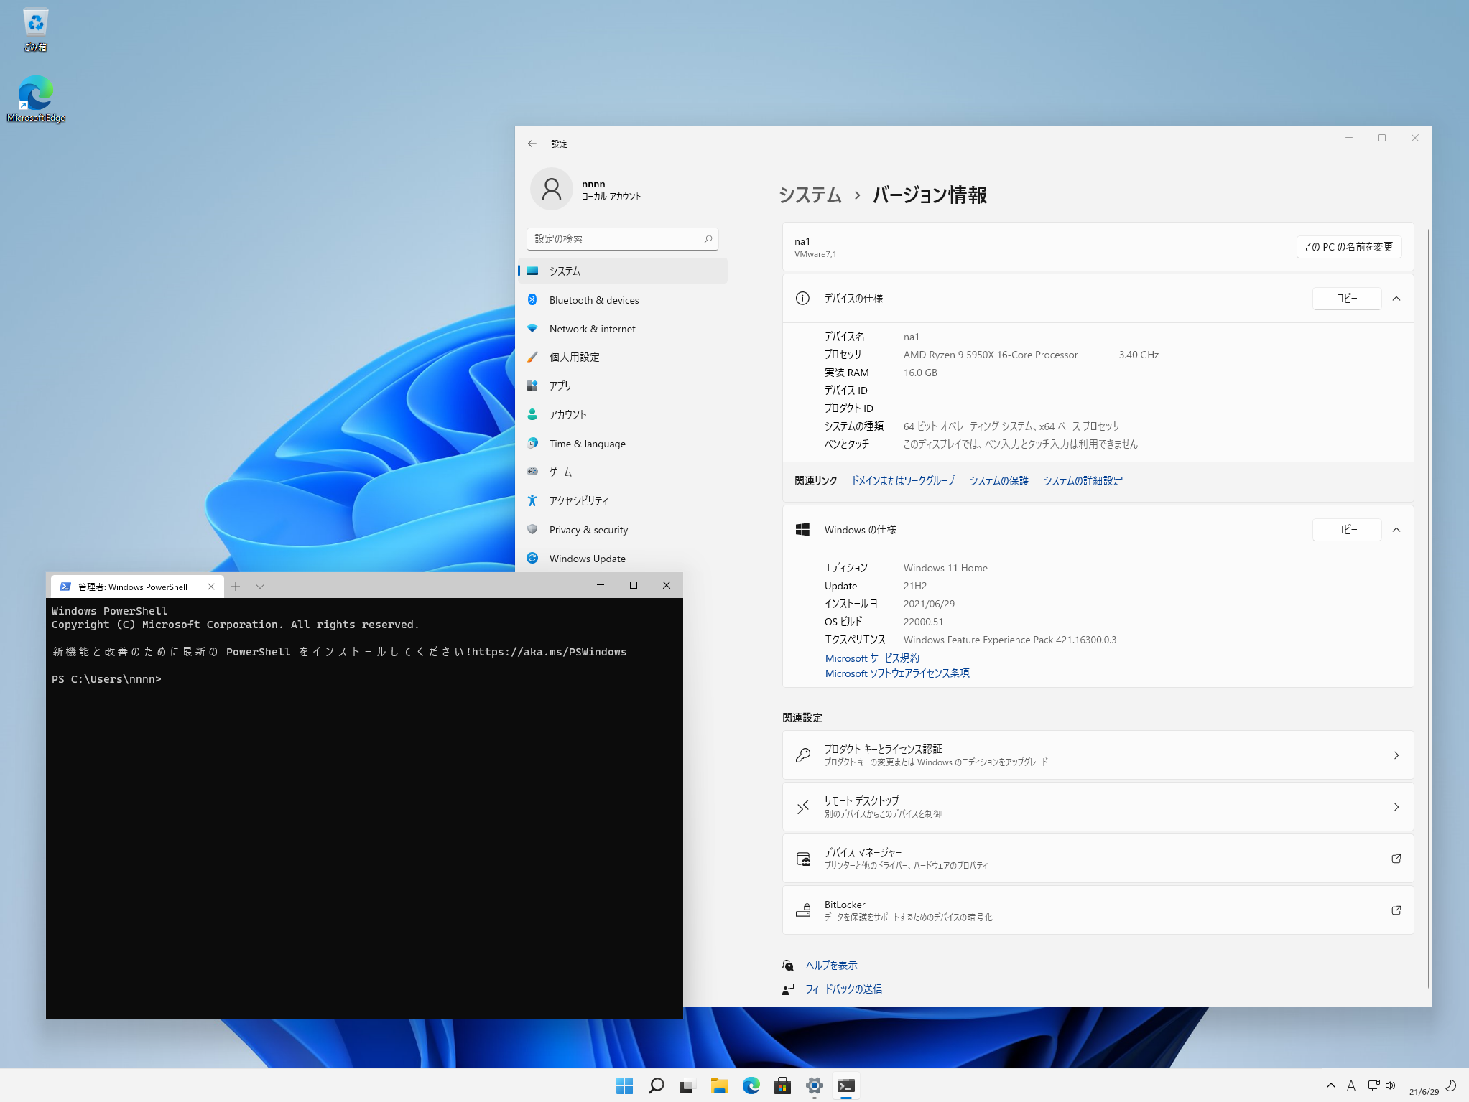Open the taskbar date display
1469x1102 pixels.
(x=1424, y=1091)
